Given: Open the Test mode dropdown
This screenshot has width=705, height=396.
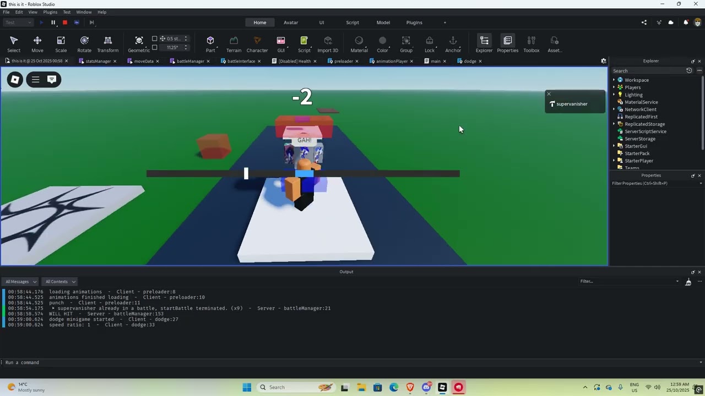Looking at the screenshot, I should [x=18, y=23].
